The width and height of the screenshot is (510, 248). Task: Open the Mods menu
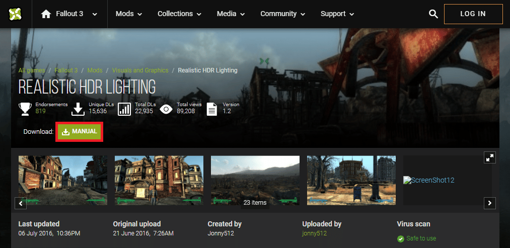[x=129, y=14]
